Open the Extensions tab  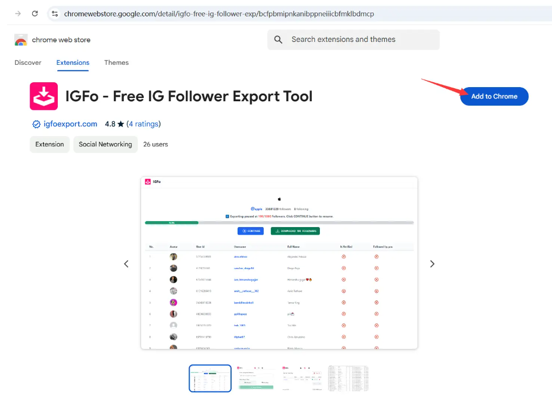(x=73, y=63)
